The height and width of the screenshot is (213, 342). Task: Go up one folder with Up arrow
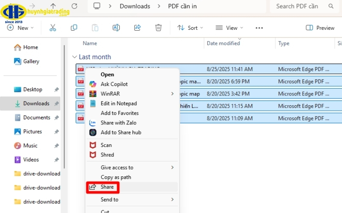click(x=53, y=6)
